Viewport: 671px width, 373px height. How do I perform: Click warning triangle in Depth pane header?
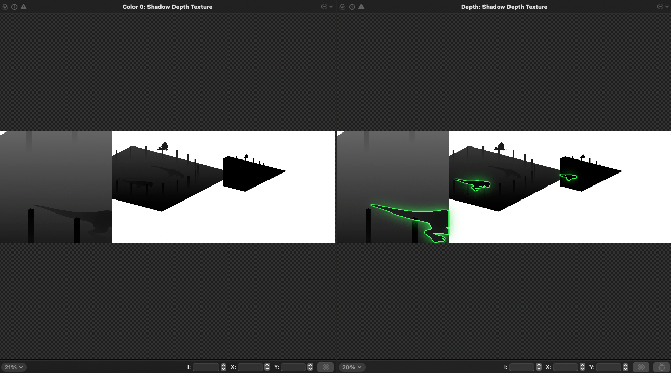361,7
